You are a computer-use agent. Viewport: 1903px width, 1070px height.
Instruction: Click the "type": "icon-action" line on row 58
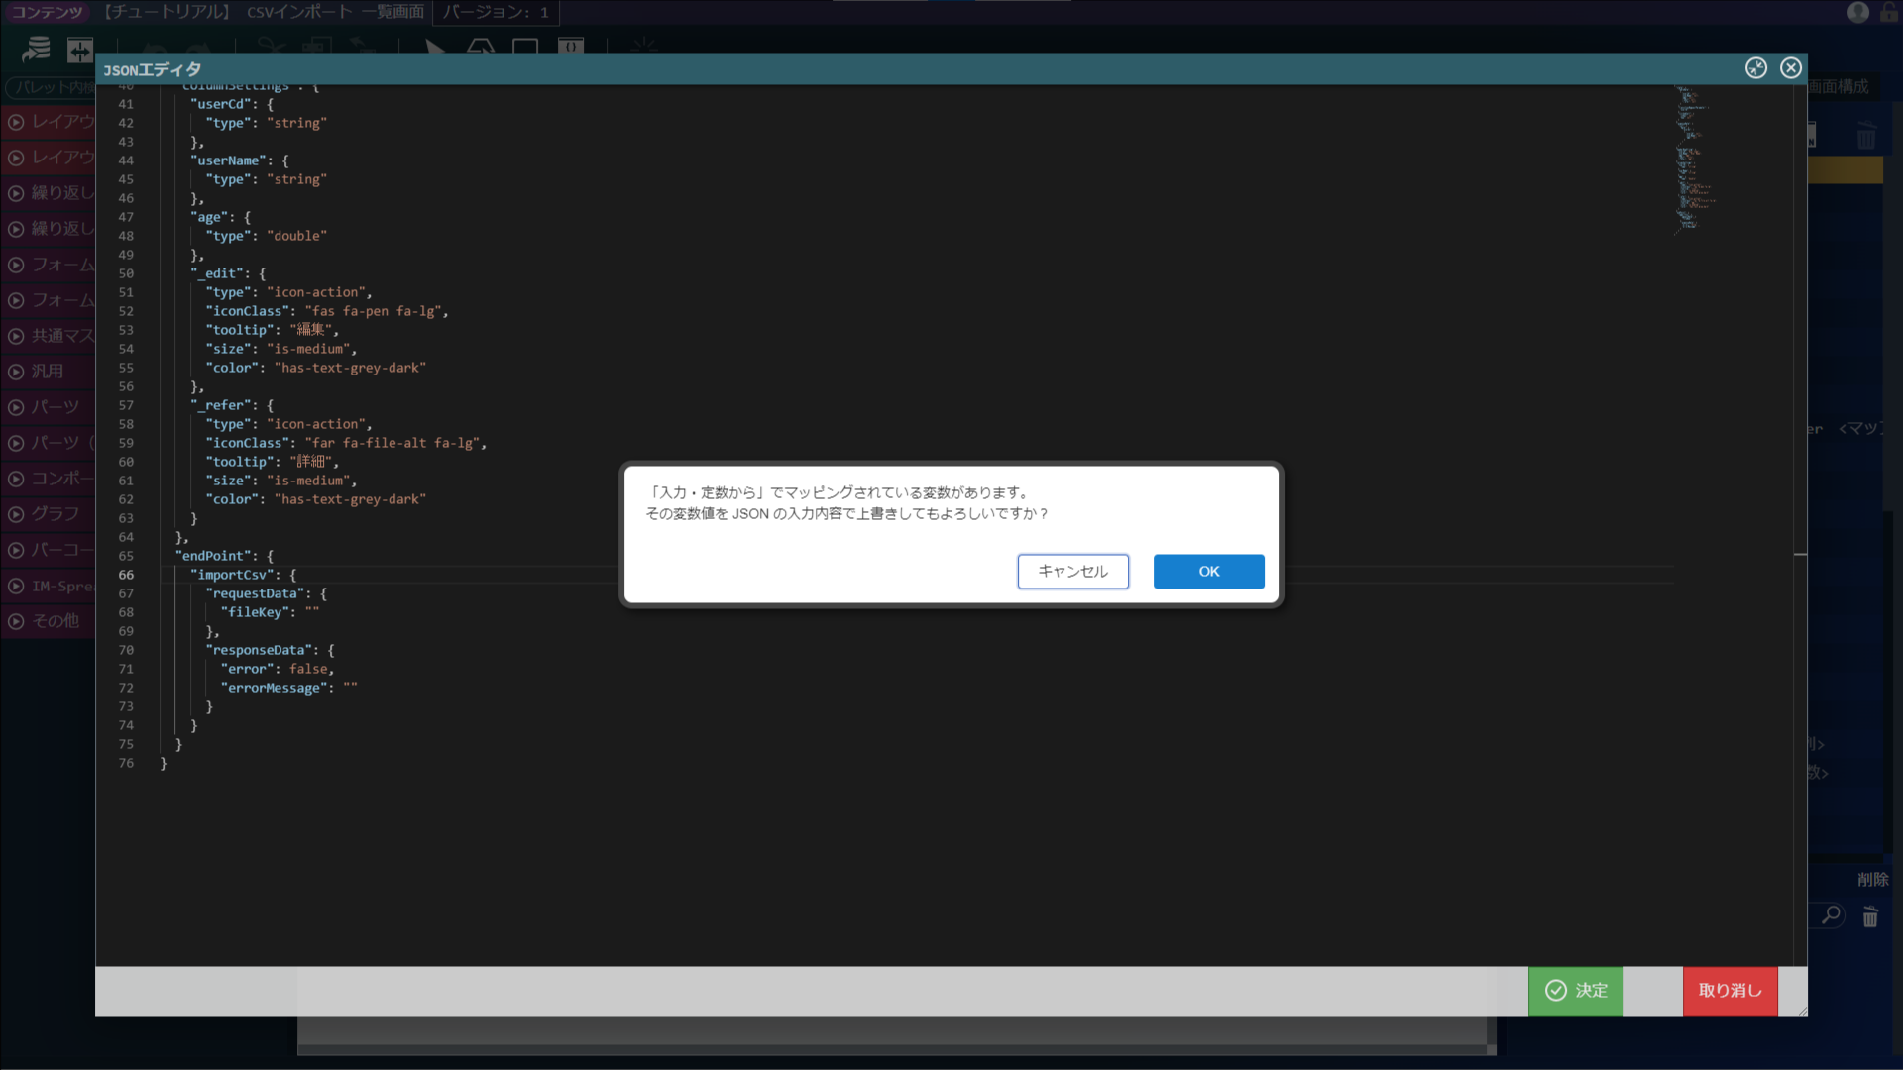pos(288,424)
